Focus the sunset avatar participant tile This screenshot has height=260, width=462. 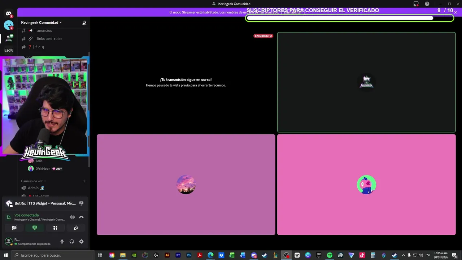[x=186, y=185]
